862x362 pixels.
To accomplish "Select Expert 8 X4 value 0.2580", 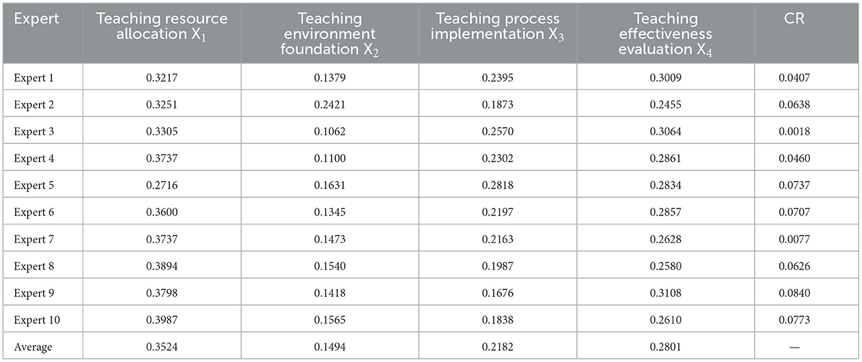I will 665,266.
